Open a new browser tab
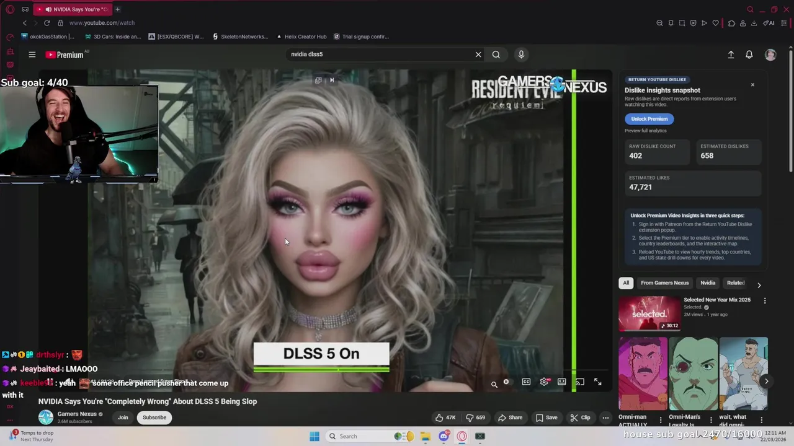The width and height of the screenshot is (794, 446). [x=117, y=9]
